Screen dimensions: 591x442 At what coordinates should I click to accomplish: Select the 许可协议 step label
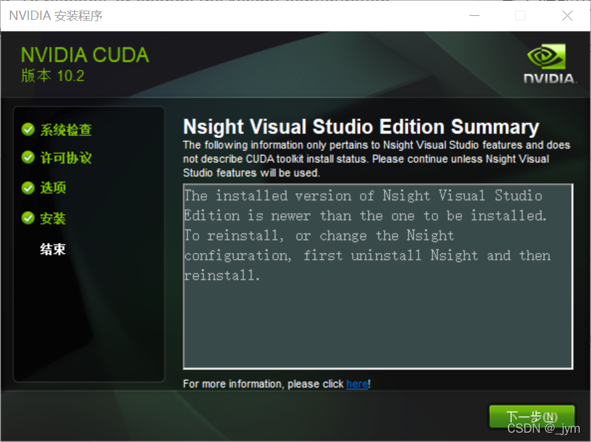coord(66,158)
